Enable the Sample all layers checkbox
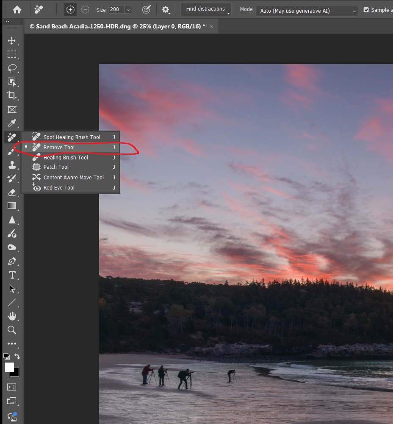This screenshot has width=393, height=424. pyautogui.click(x=366, y=10)
